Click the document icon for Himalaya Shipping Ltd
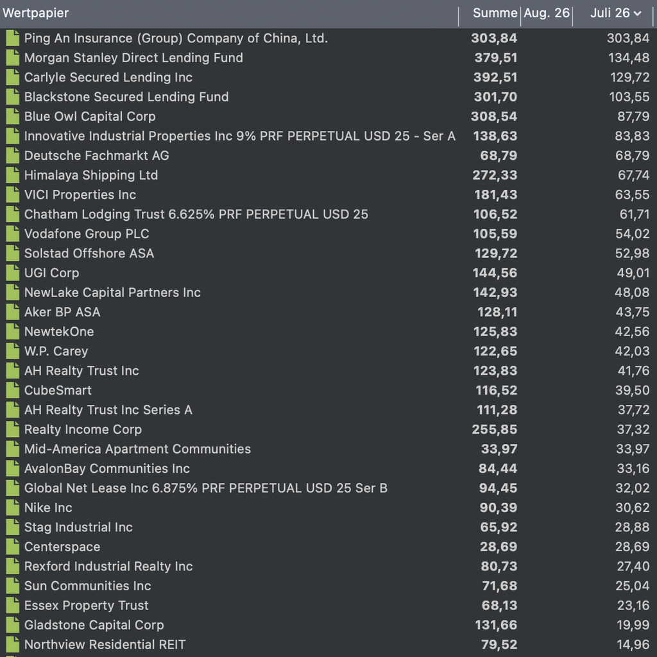Viewport: 657px width, 657px height. [x=13, y=175]
